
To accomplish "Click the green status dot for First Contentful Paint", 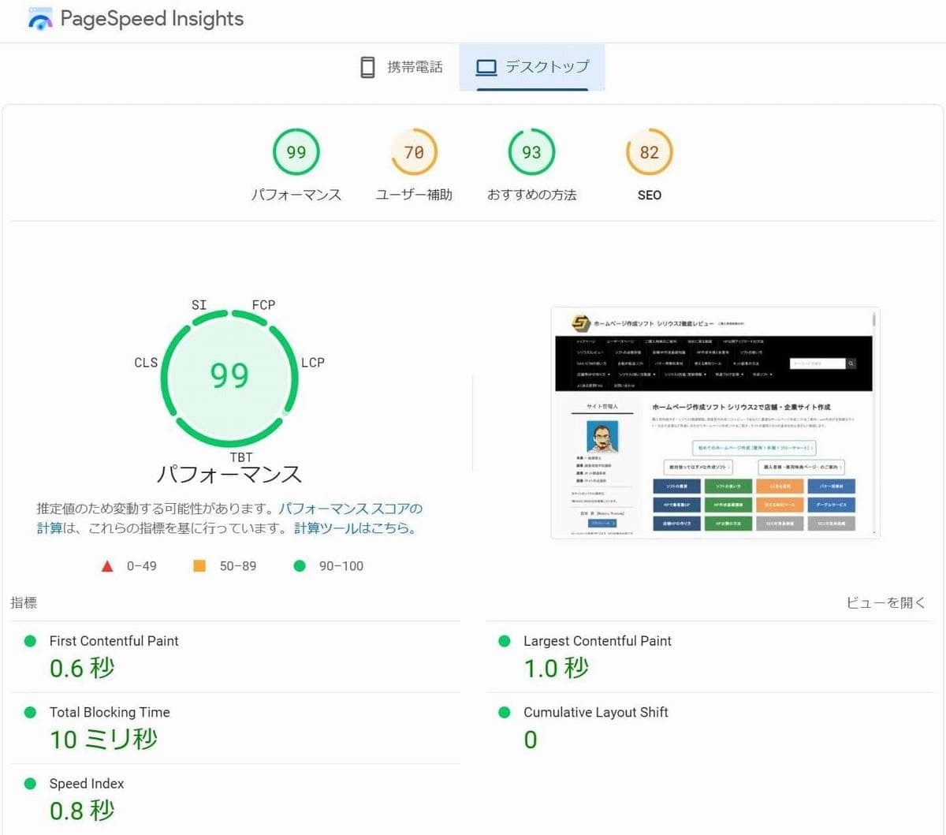I will [30, 641].
